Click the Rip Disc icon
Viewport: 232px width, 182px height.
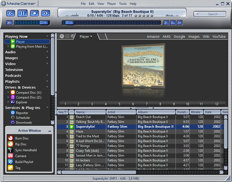coord(10,144)
